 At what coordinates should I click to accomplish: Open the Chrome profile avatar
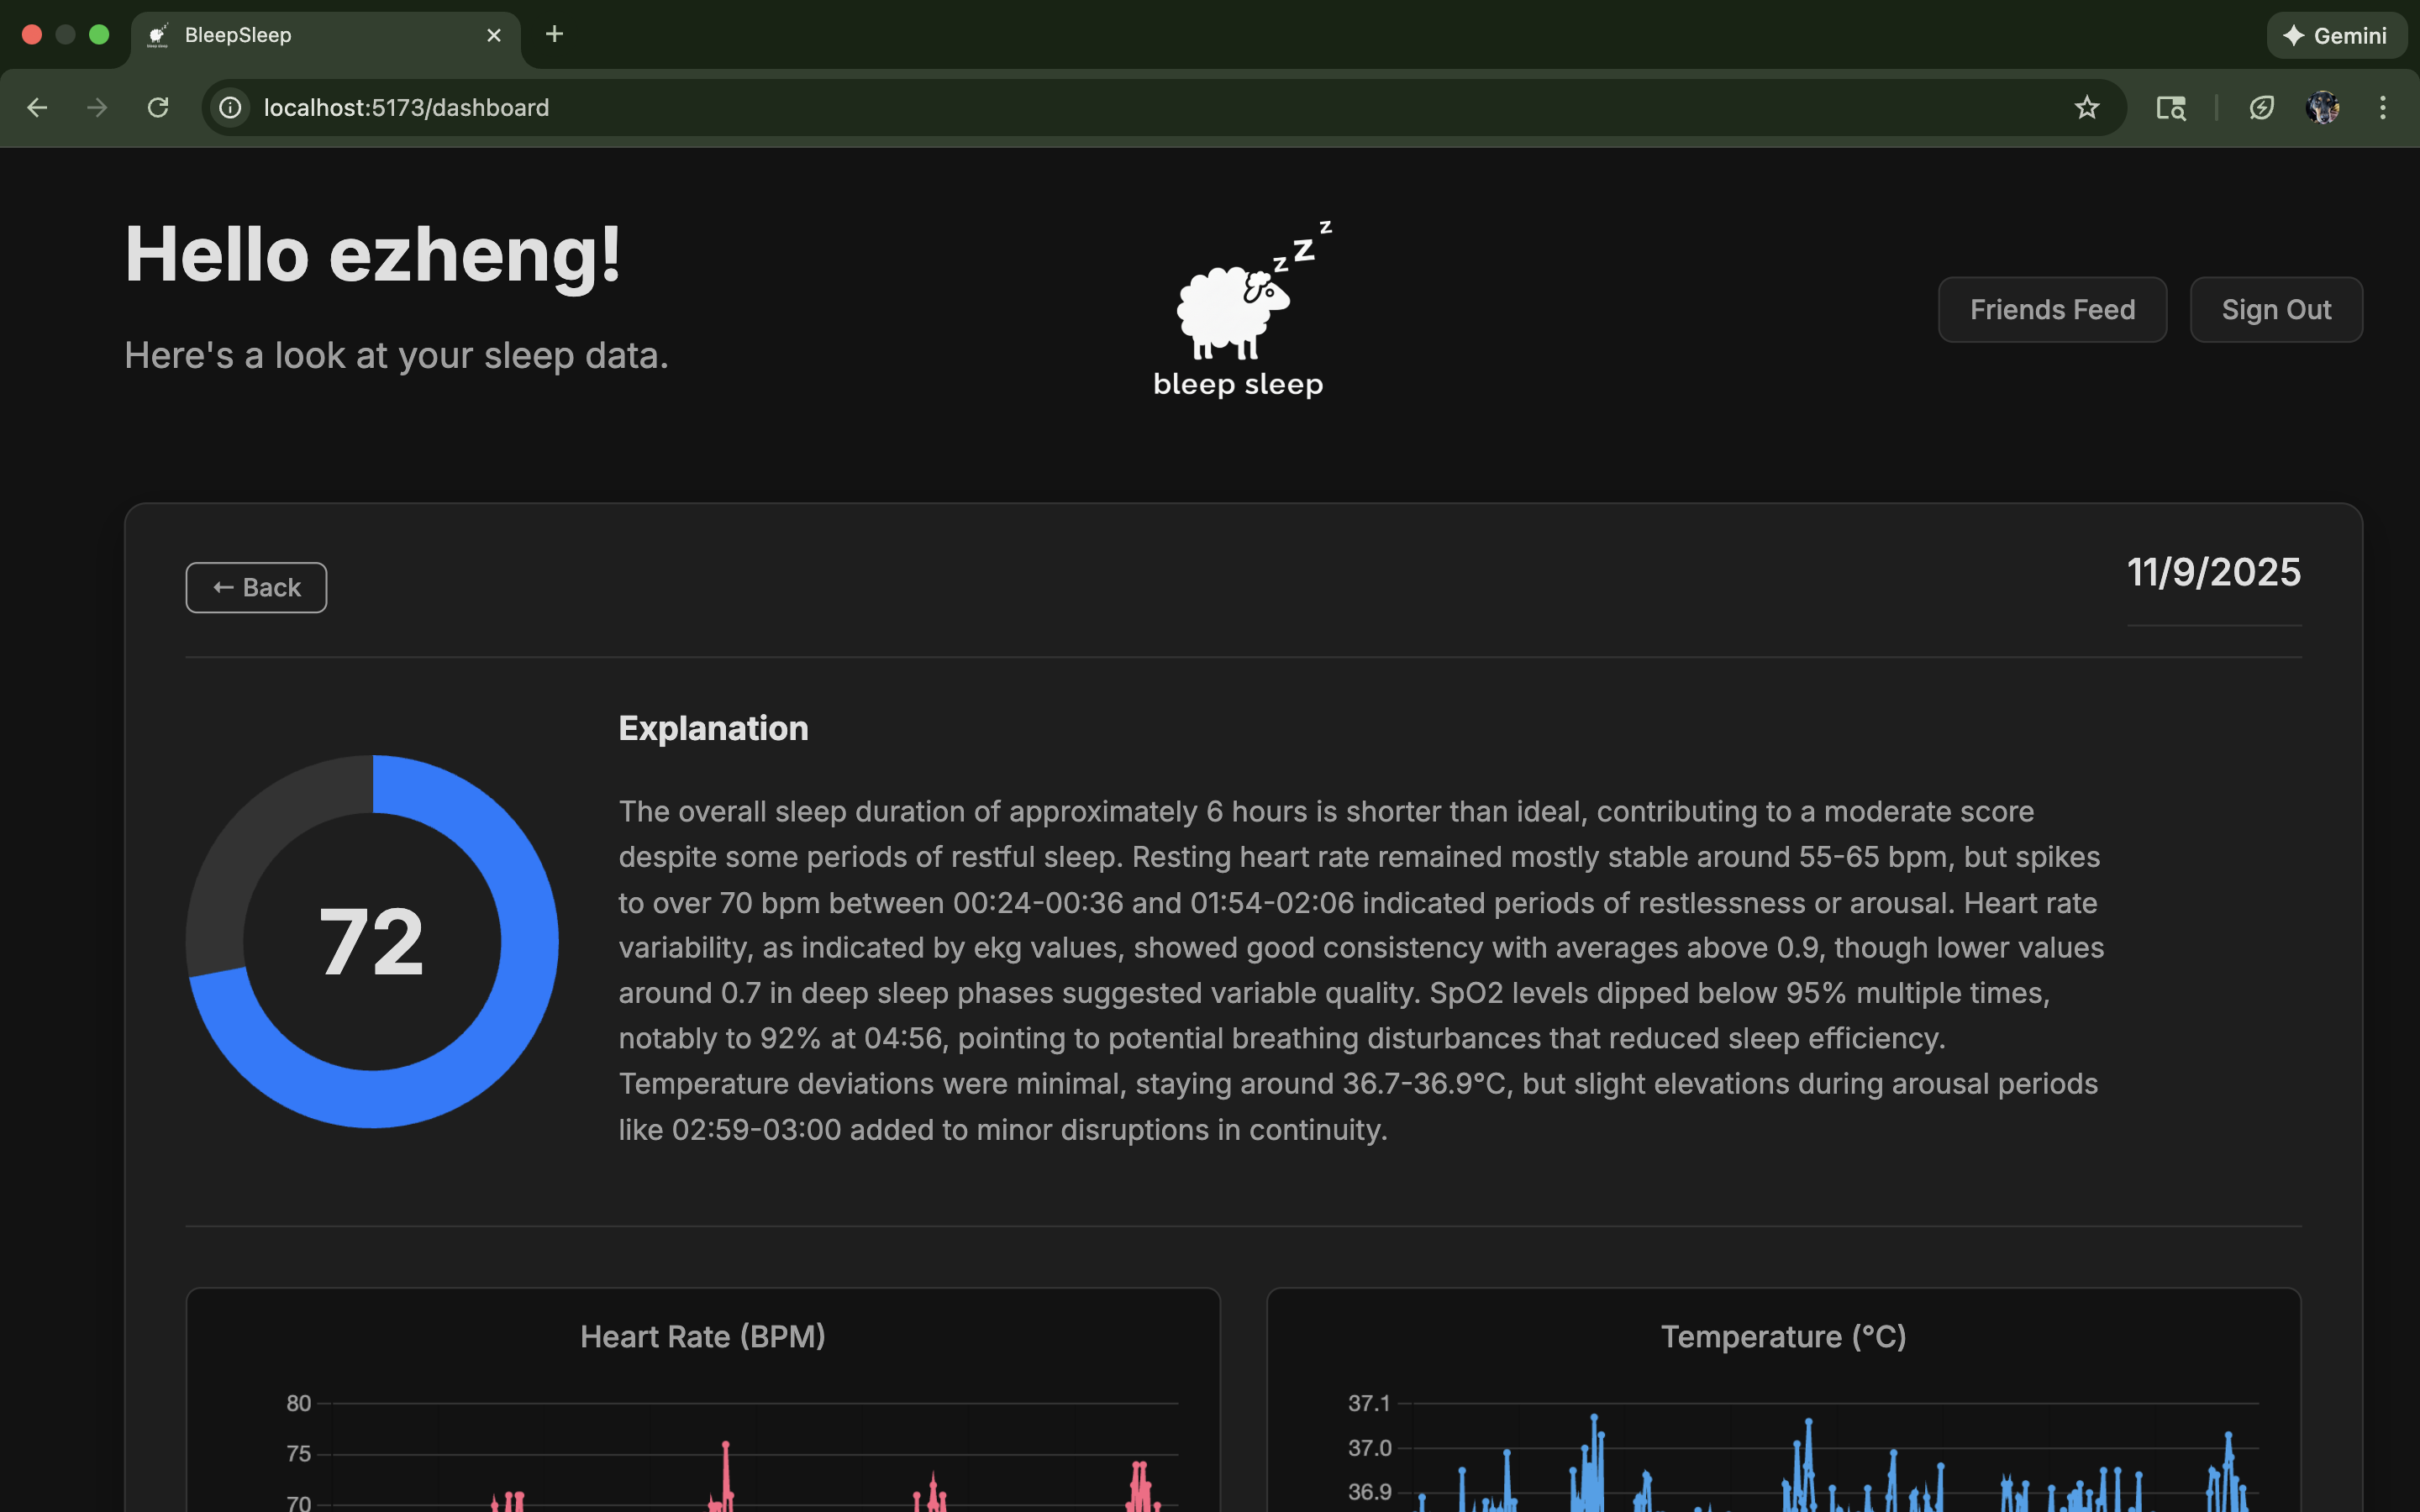click(x=2322, y=107)
